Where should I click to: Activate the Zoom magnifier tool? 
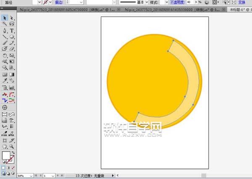point(12,147)
